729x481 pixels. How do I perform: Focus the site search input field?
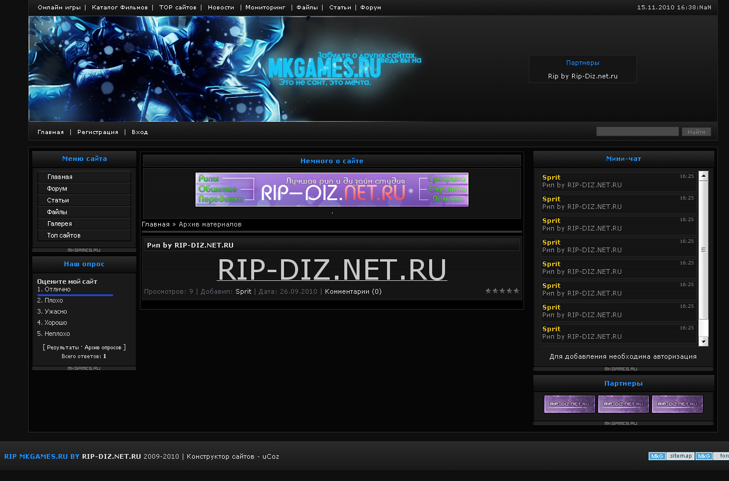coord(638,132)
